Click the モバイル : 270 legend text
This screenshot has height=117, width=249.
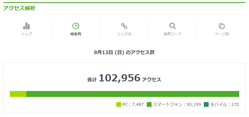point(224,105)
